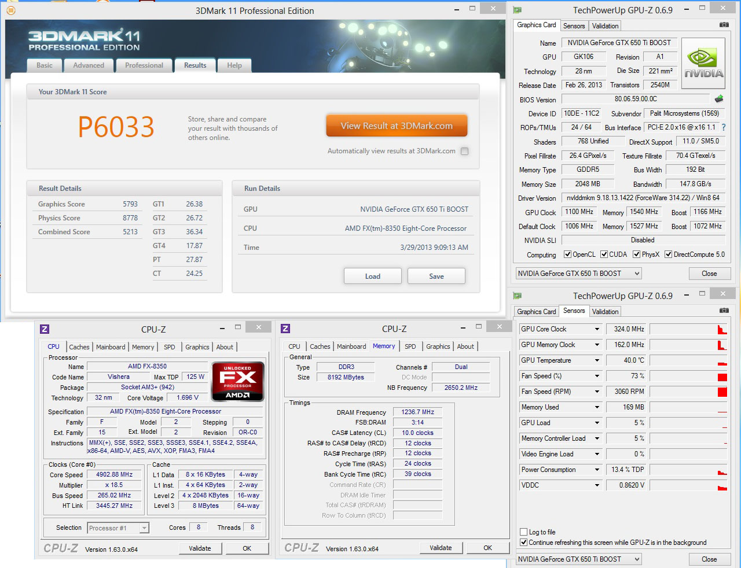Click the Save button in Run Details
The image size is (741, 568).
436,276
